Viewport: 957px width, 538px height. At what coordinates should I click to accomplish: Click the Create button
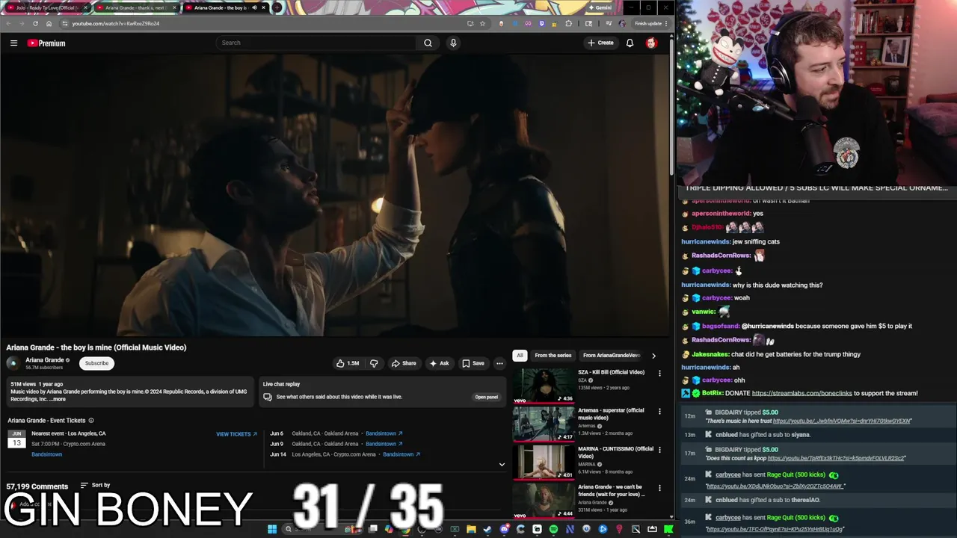point(600,43)
